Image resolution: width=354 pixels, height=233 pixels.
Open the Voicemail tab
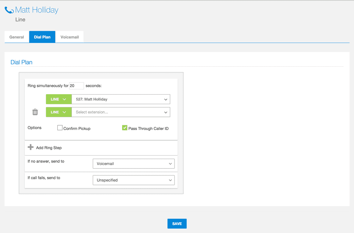69,37
